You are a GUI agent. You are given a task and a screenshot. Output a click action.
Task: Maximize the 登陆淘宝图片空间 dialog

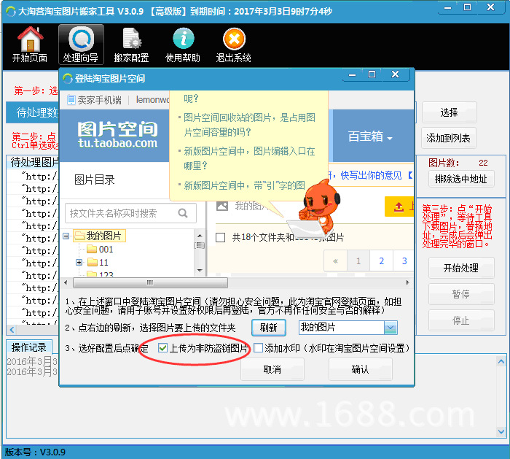click(372, 74)
